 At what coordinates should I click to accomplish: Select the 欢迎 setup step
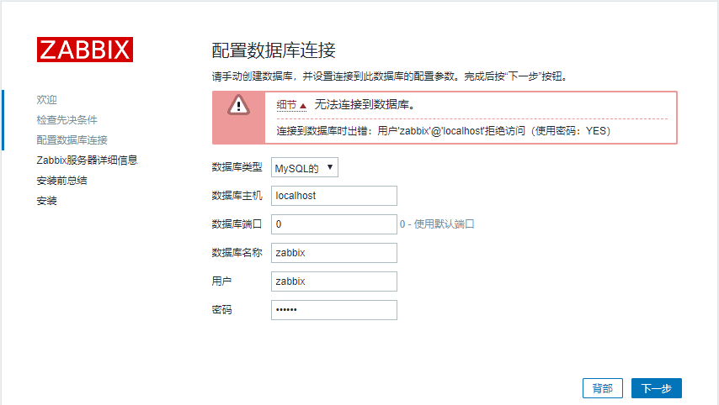coord(47,100)
